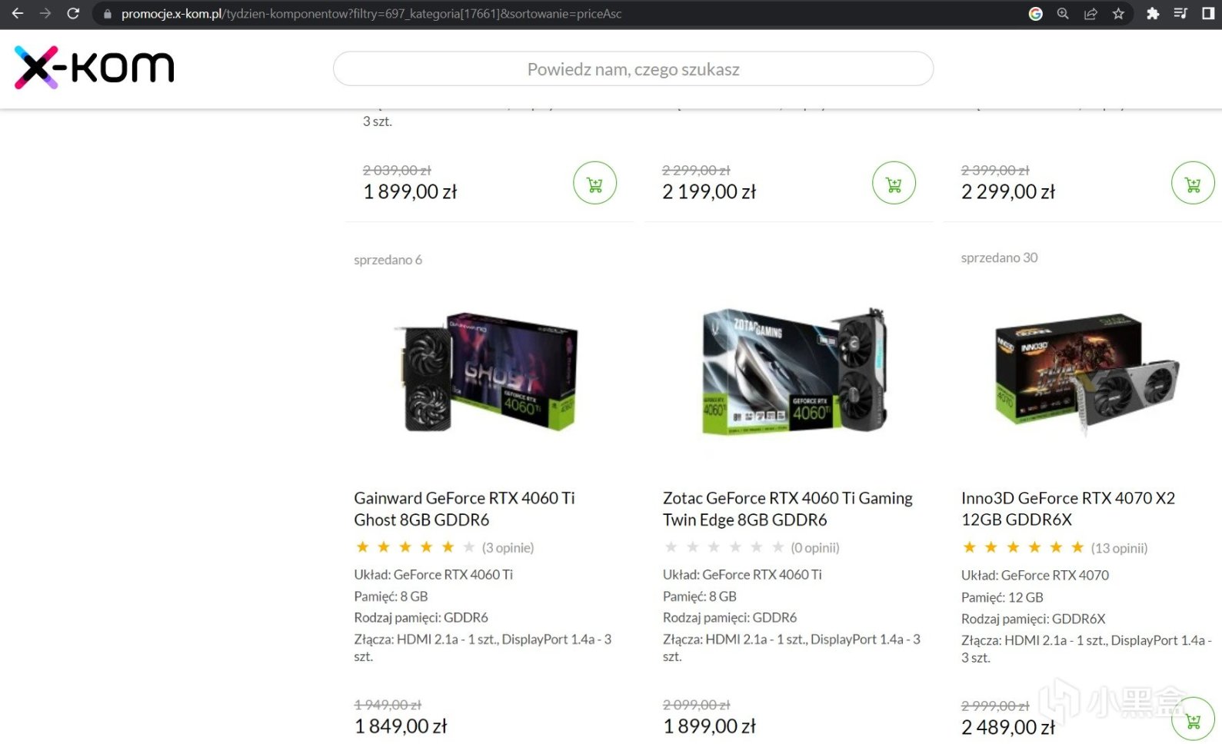Click the price 2 489,00 zł
This screenshot has height=744, width=1222.
(x=1008, y=727)
